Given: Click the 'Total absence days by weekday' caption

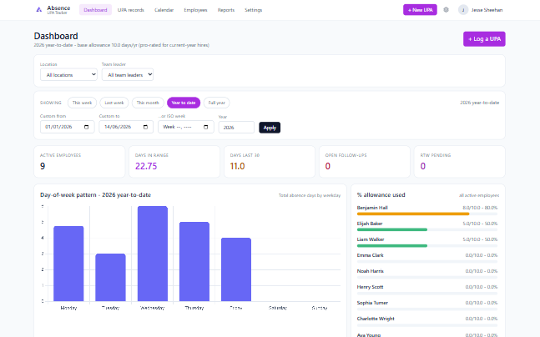Looking at the screenshot, I should [x=310, y=195].
